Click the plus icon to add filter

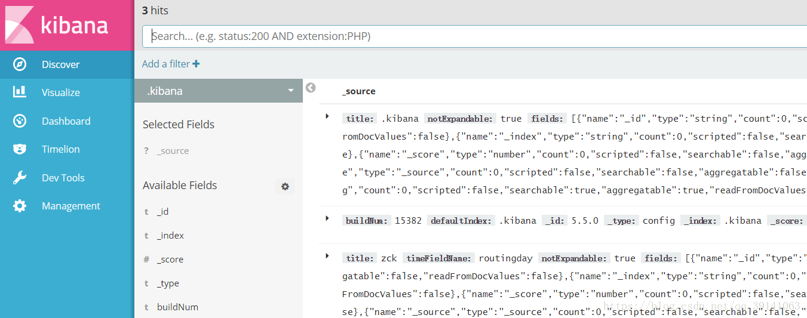(196, 64)
